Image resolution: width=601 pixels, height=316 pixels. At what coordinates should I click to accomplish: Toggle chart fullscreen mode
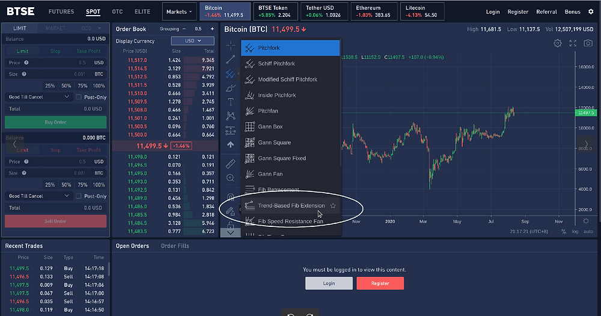573,43
